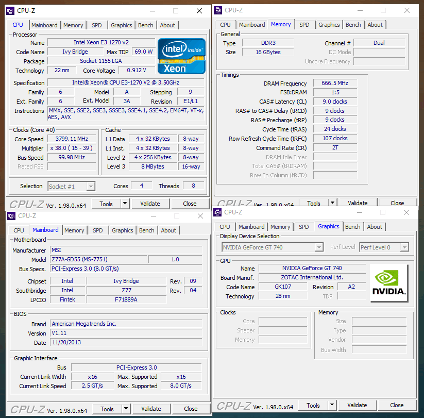Screen dimensions: 424x418
Task: Open the NVIDIA GeForce GT 740 device dropdown
Action: [273, 247]
